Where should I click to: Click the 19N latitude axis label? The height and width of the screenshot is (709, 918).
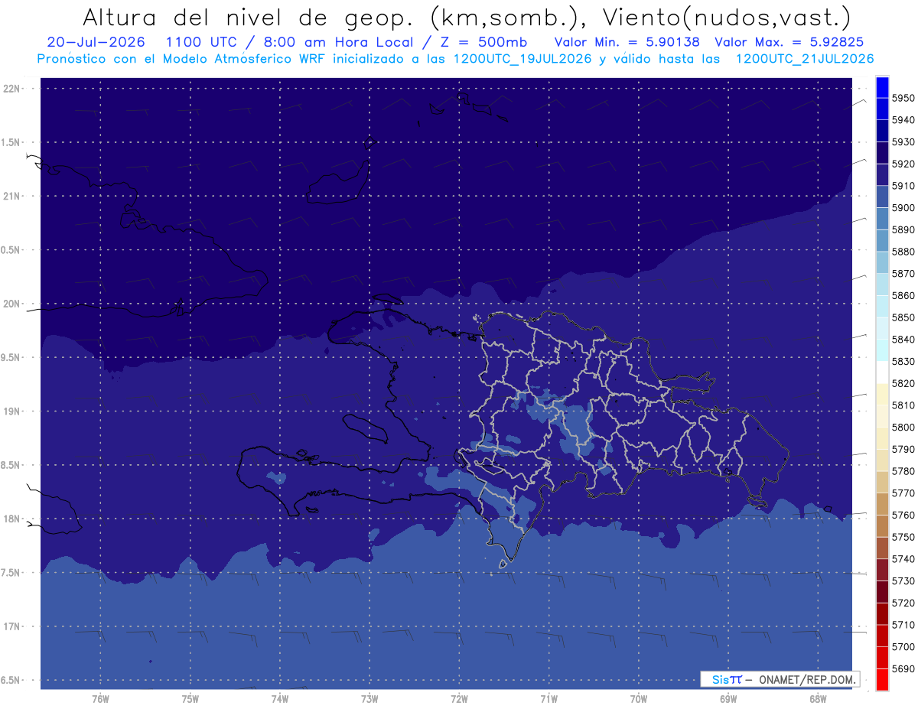coord(12,411)
